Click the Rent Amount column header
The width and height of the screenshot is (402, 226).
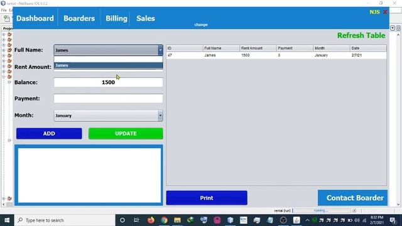(x=258, y=48)
